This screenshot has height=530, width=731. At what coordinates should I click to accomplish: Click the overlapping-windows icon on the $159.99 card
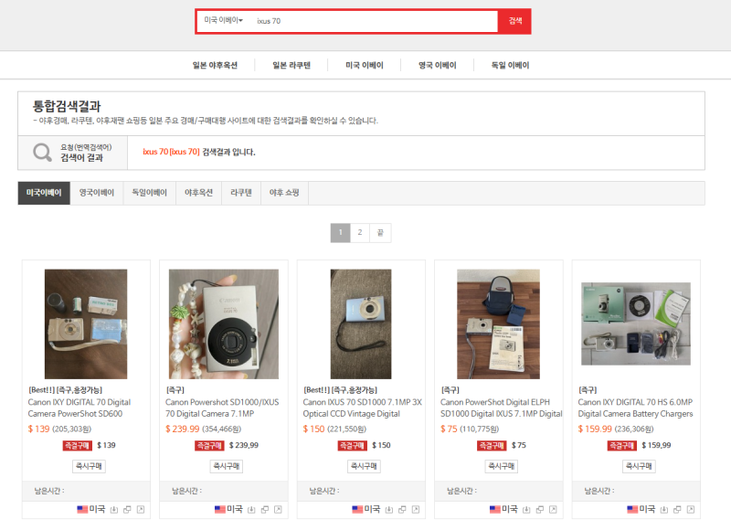(677, 510)
